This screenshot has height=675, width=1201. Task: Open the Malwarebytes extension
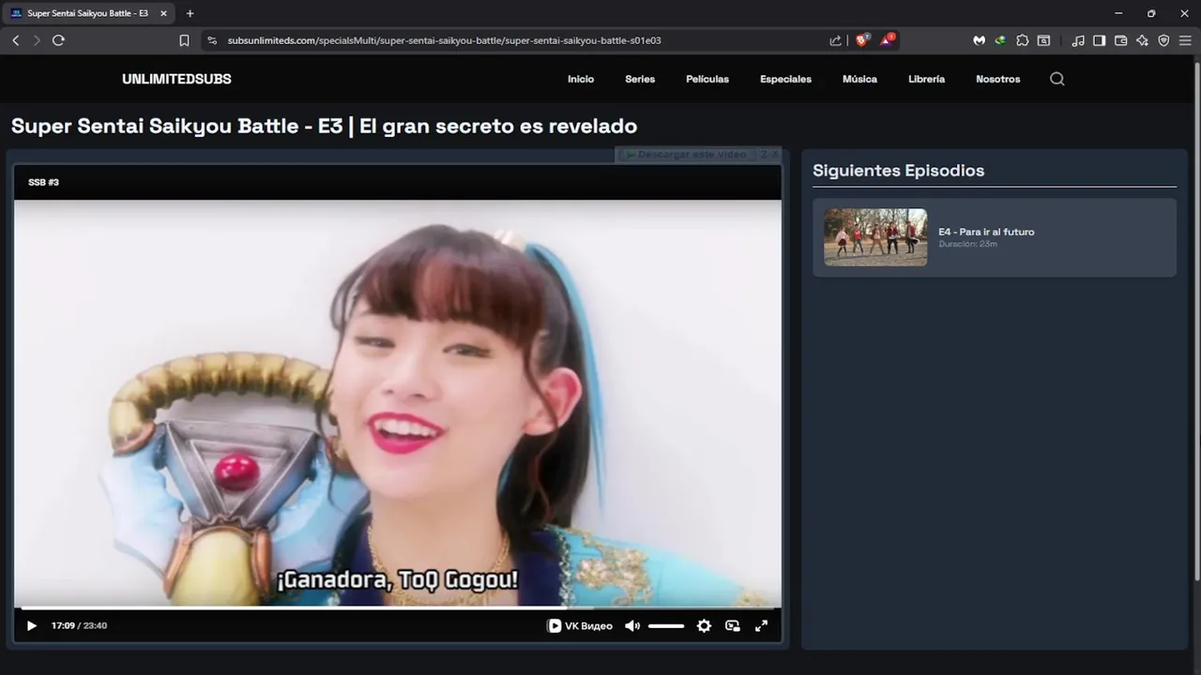click(x=979, y=40)
